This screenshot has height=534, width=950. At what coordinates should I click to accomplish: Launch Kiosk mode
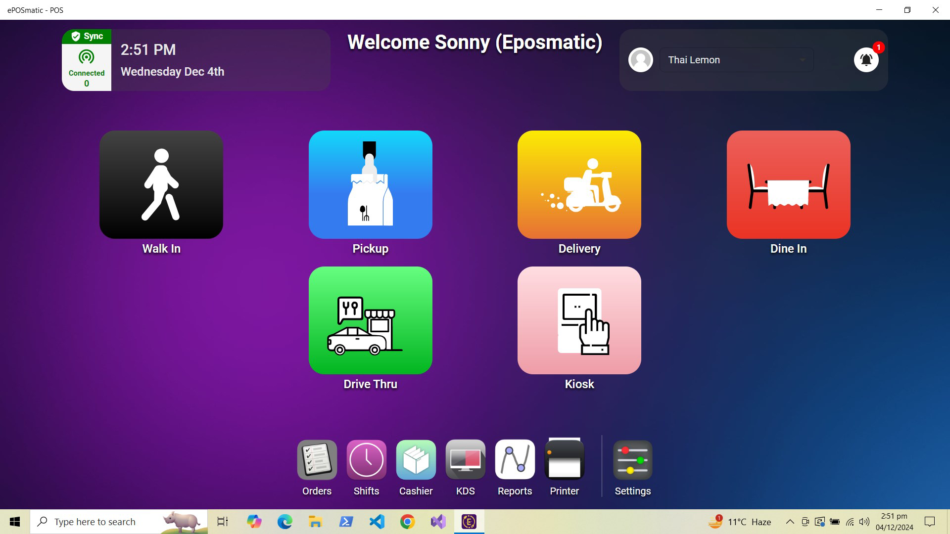[579, 320]
